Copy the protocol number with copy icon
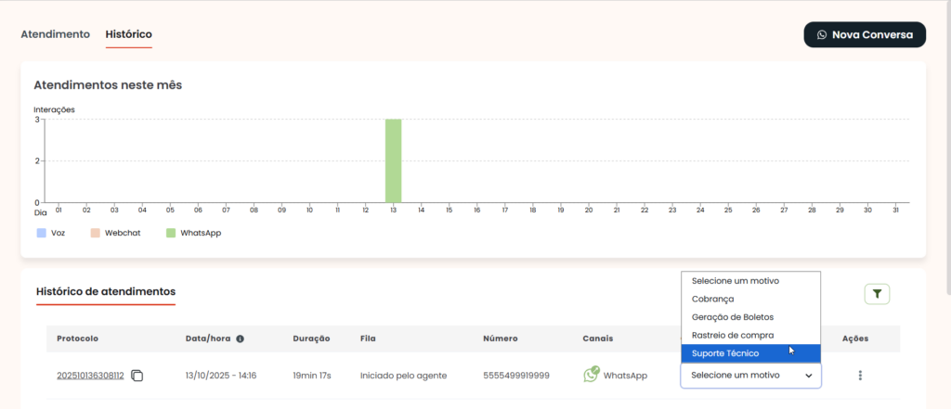The image size is (951, 409). pyautogui.click(x=137, y=376)
